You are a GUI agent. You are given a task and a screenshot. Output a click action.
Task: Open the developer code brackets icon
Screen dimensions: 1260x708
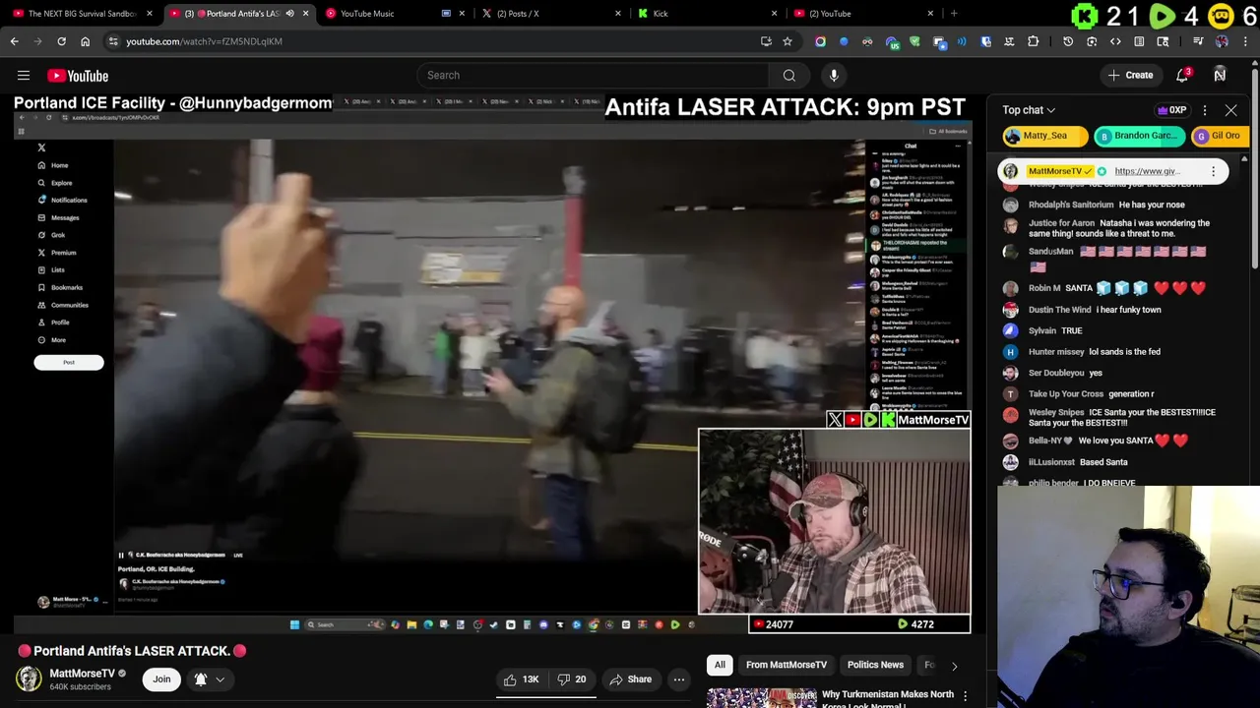pos(1115,41)
